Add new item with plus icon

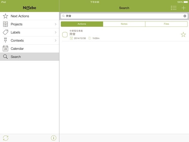183,8
